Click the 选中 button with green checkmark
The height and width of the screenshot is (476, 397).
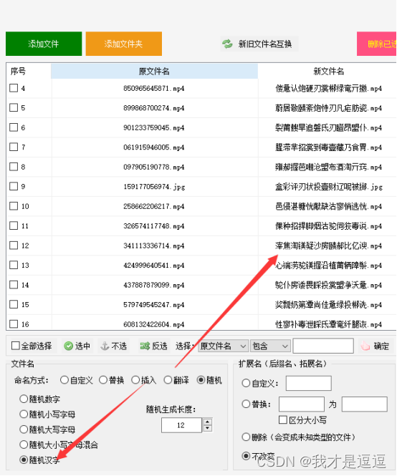click(x=77, y=346)
